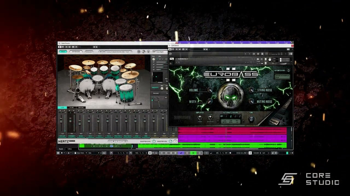Tick the first mic slider checkbox in Hertz

click(154, 62)
